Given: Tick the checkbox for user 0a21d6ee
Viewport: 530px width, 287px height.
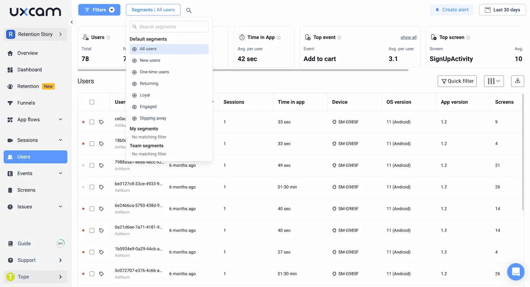Looking at the screenshot, I should (92, 231).
